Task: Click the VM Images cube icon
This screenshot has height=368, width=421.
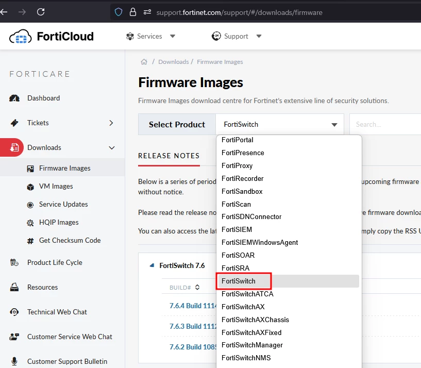Action: coord(30,187)
